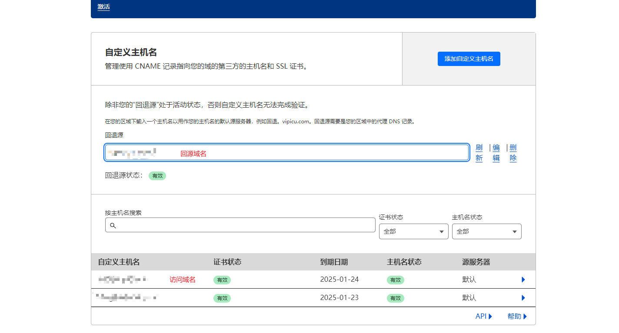619x333 pixels.
Task: Open the 主机名状态 filter dropdown
Action: pos(486,231)
